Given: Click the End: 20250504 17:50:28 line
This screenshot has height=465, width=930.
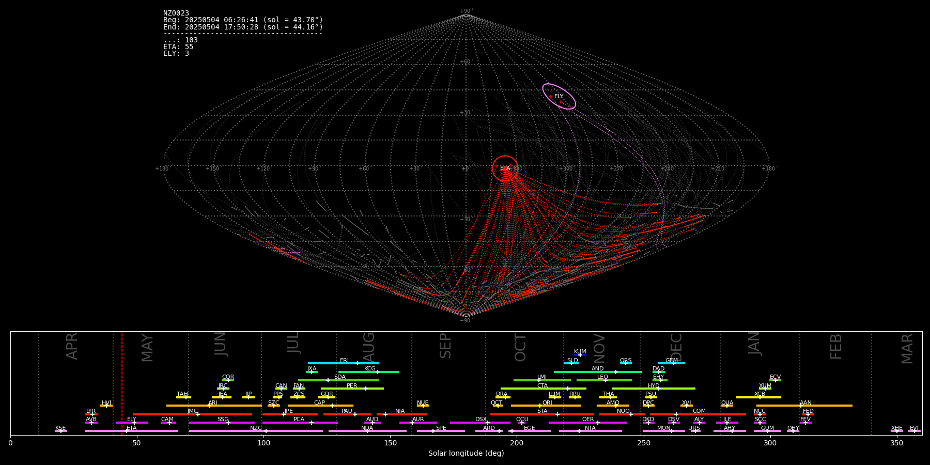Looking at the screenshot, I should [x=243, y=27].
